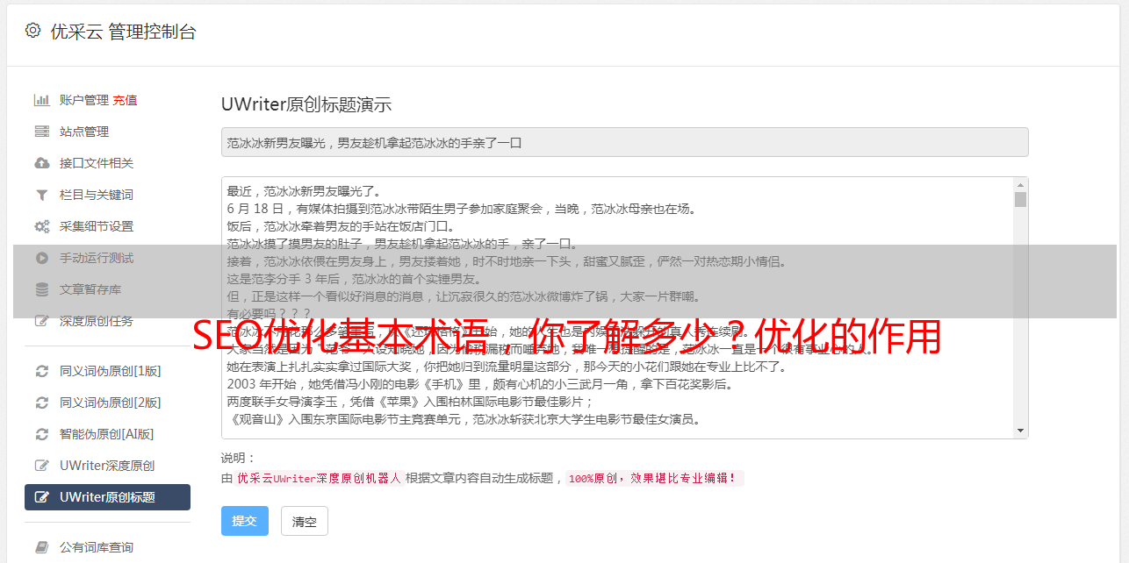Viewport: 1129px width, 563px height.
Task: Click the refresh icon for 同义词伪原创[1版]
Action: pos(41,371)
